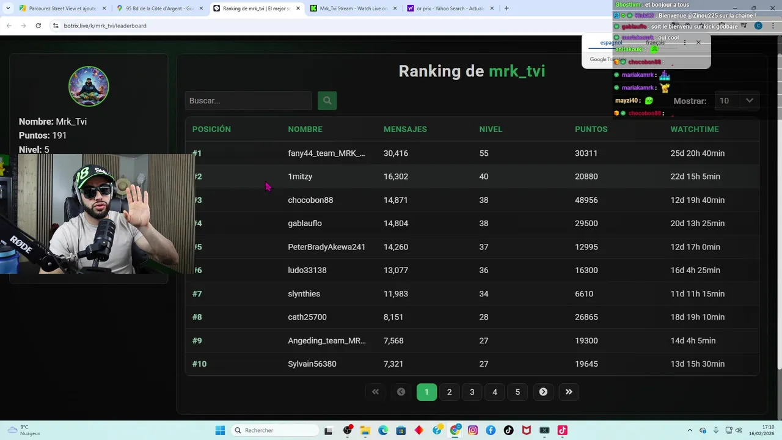Select français in the translate popup
This screenshot has height=440, width=782.
pos(655,43)
